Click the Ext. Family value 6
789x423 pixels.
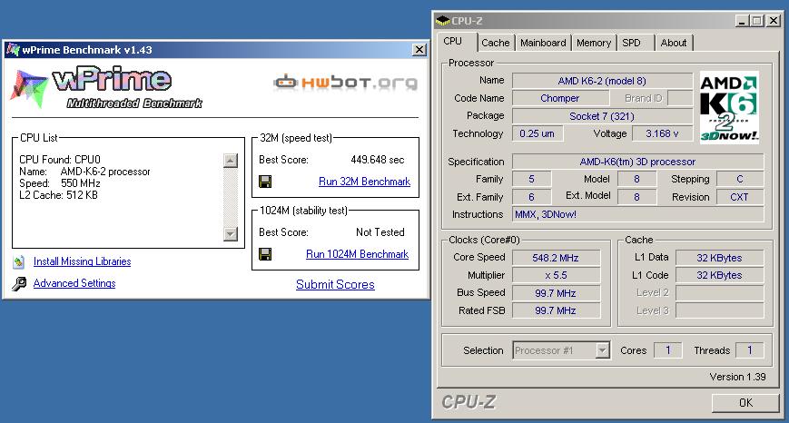(x=531, y=197)
